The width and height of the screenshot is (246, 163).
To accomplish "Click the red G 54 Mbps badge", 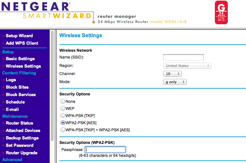I will pos(221,12).
